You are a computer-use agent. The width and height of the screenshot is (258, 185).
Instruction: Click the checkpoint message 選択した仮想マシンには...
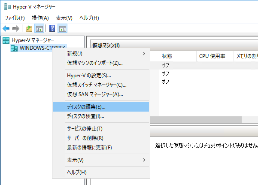coord(206,146)
